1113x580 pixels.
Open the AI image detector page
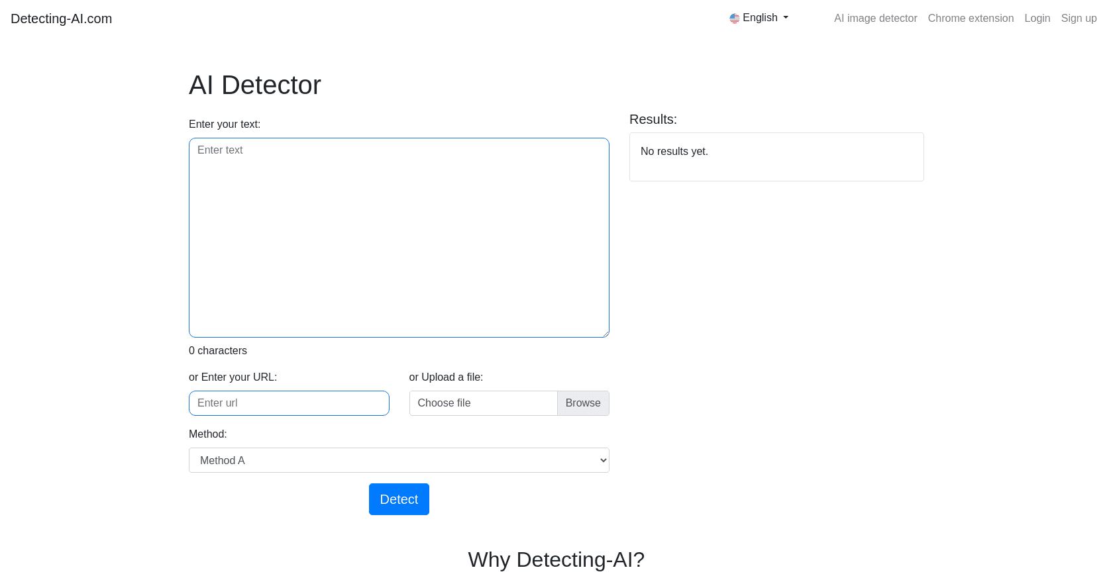point(875,18)
